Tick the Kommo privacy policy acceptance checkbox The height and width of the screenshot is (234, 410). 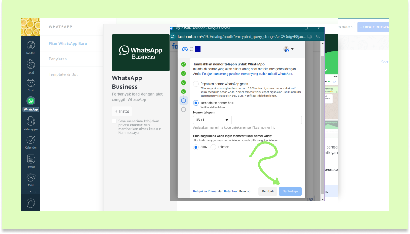click(114, 121)
